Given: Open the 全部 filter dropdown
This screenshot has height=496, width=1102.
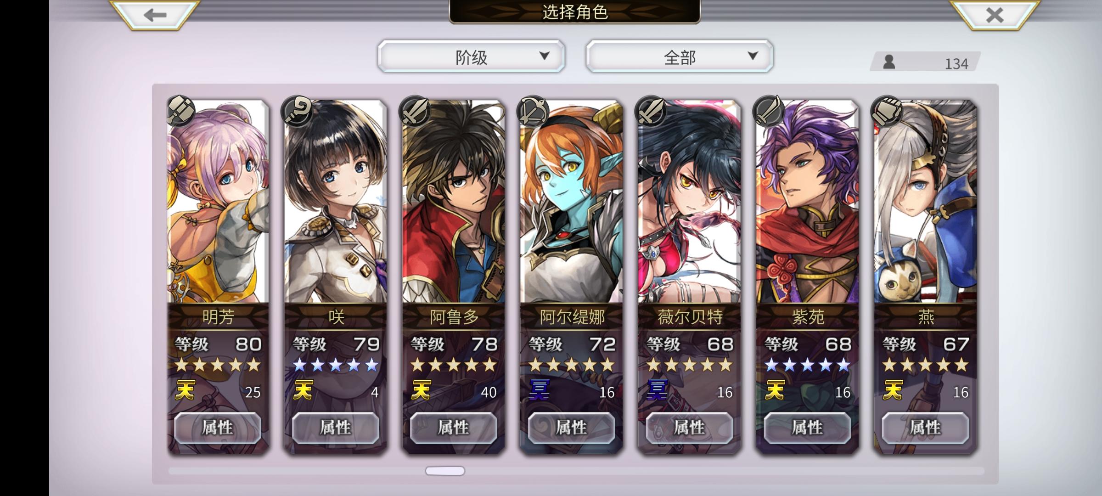Looking at the screenshot, I should [680, 56].
